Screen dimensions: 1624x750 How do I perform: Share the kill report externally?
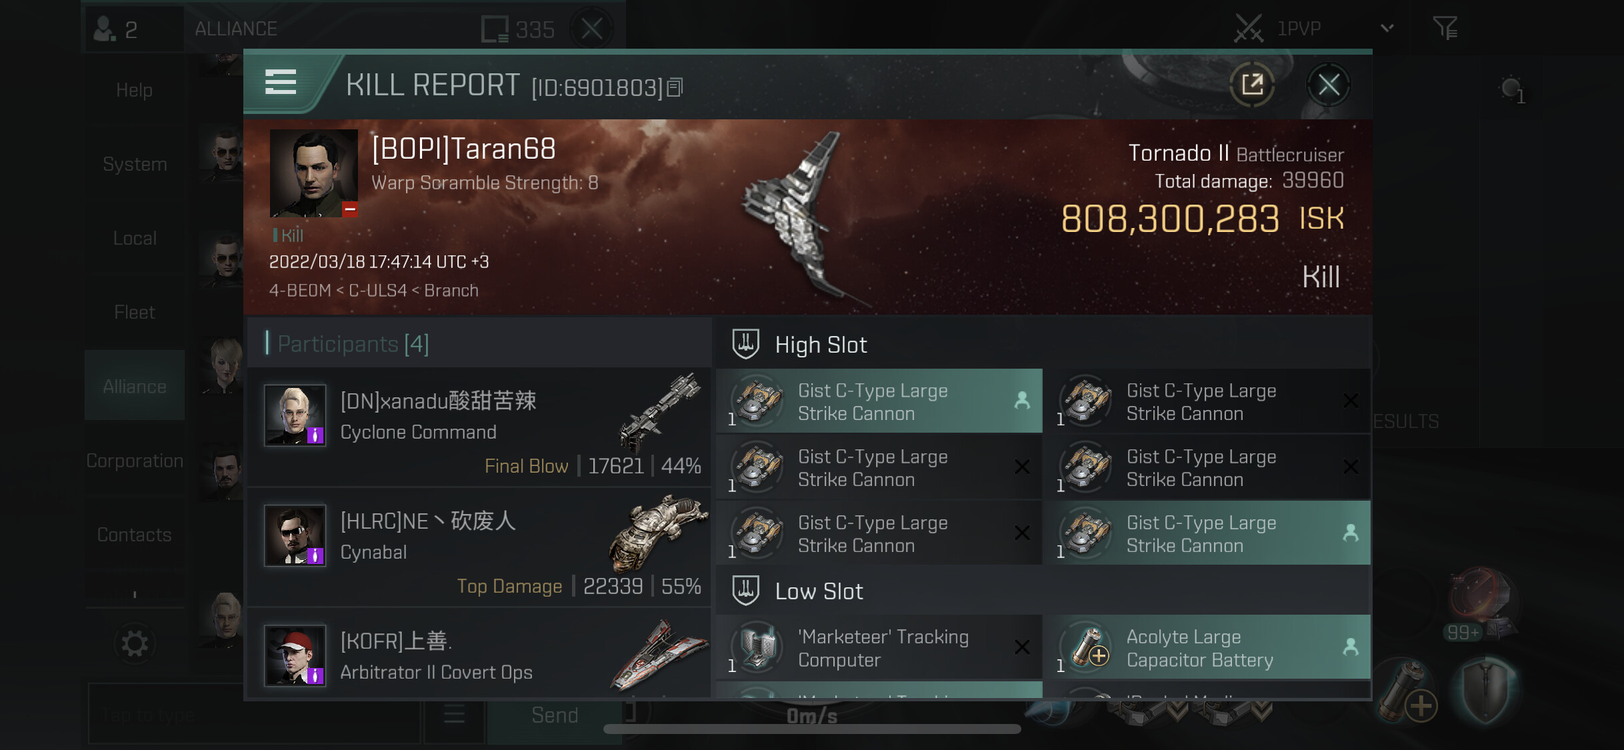point(1252,85)
